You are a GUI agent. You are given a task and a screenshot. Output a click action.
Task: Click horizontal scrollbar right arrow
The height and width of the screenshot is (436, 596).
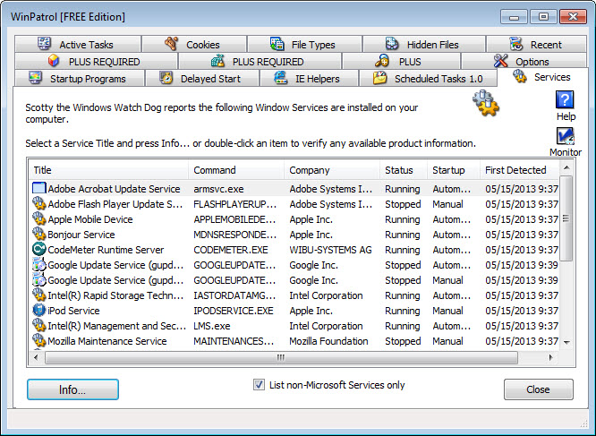click(550, 357)
